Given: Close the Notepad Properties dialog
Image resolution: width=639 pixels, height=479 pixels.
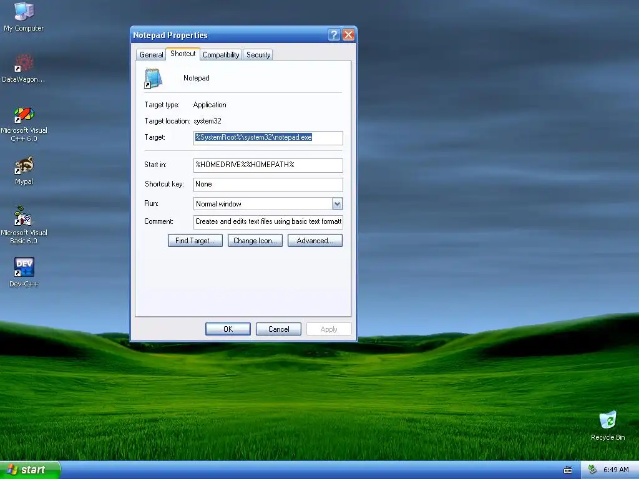Looking at the screenshot, I should point(348,35).
